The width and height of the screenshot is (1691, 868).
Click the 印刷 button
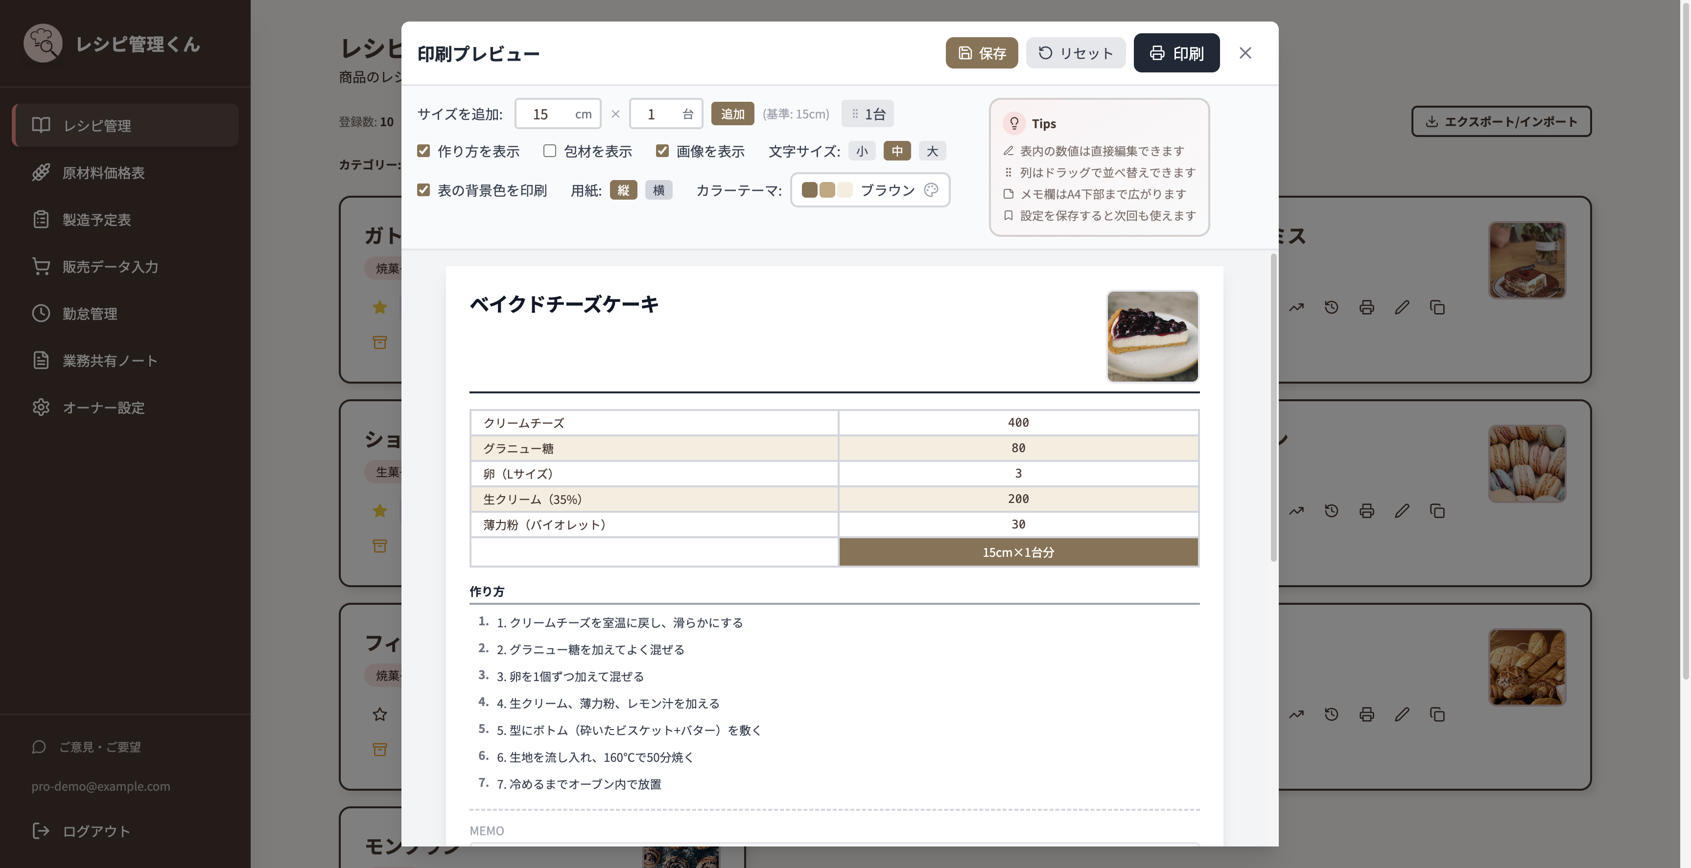point(1176,52)
